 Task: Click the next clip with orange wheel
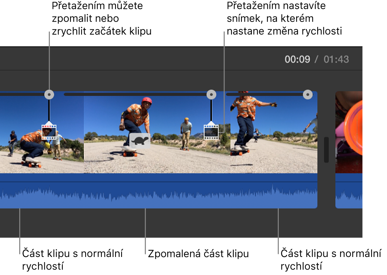(349, 132)
